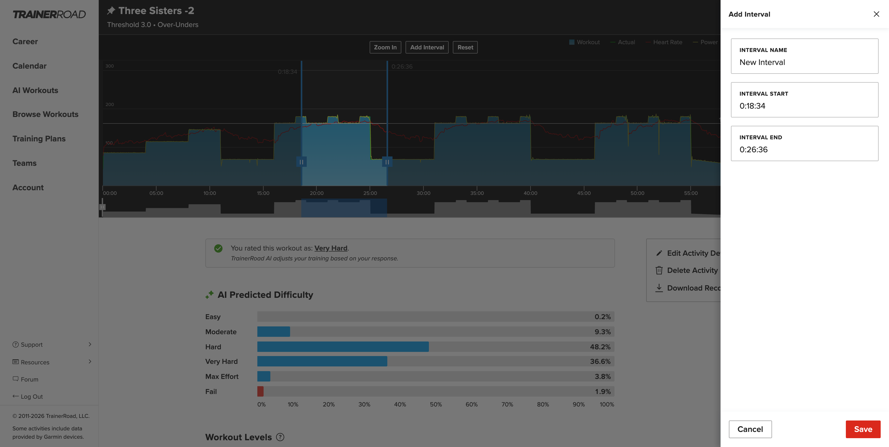Click the Add Interval chart button

coord(427,47)
